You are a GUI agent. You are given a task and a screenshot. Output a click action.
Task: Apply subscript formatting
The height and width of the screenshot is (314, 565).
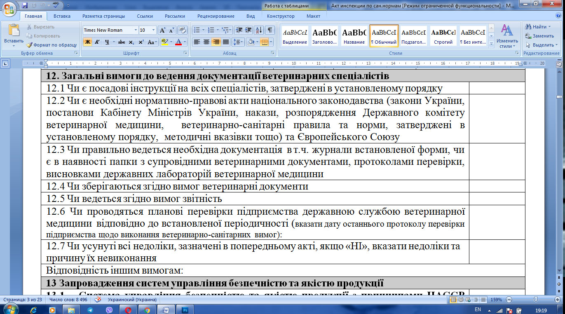(x=131, y=42)
